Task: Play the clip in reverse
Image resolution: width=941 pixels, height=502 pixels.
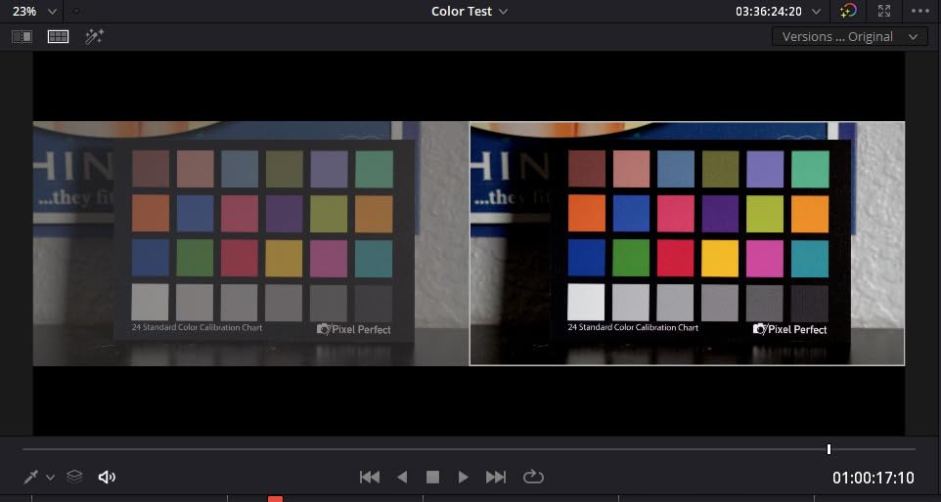Action: (x=402, y=477)
